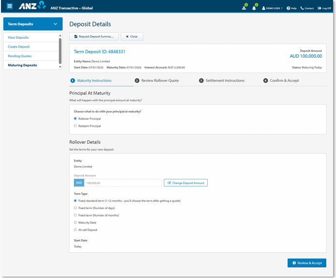The image size is (336, 278).
Task: Click the AUD currency badge
Action: (x=79, y=183)
